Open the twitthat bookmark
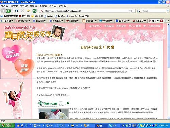170x128 pixels. pyautogui.click(x=49, y=16)
